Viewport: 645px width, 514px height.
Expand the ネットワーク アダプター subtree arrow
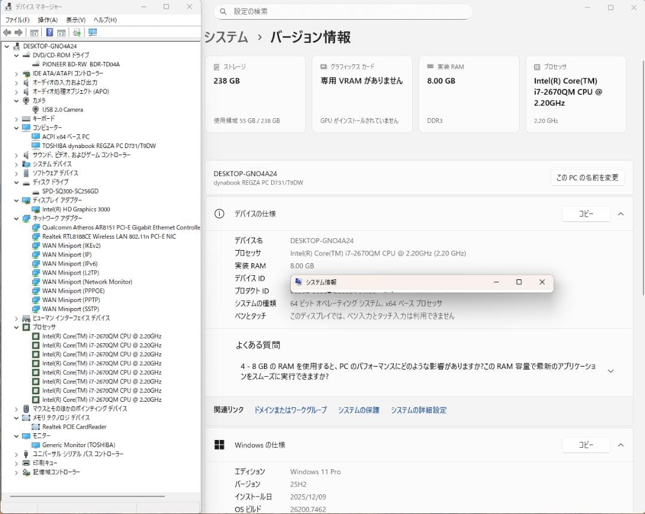(17, 218)
